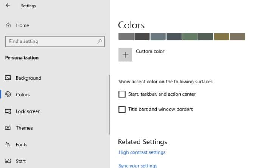The width and height of the screenshot is (277, 168).
Task: Click the Fonts icon
Action: [8, 144]
